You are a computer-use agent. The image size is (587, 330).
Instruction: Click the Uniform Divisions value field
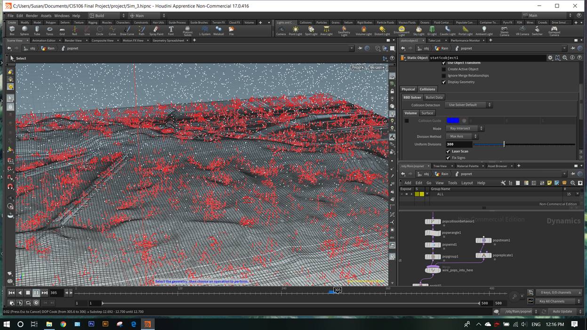tap(458, 144)
